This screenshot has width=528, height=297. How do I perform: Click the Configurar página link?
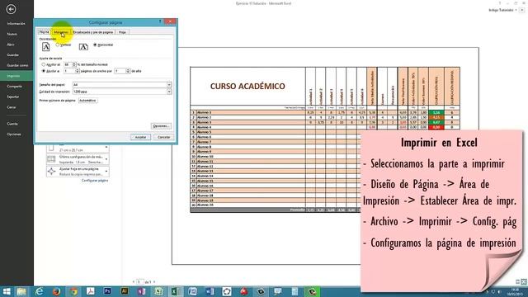coord(95,181)
